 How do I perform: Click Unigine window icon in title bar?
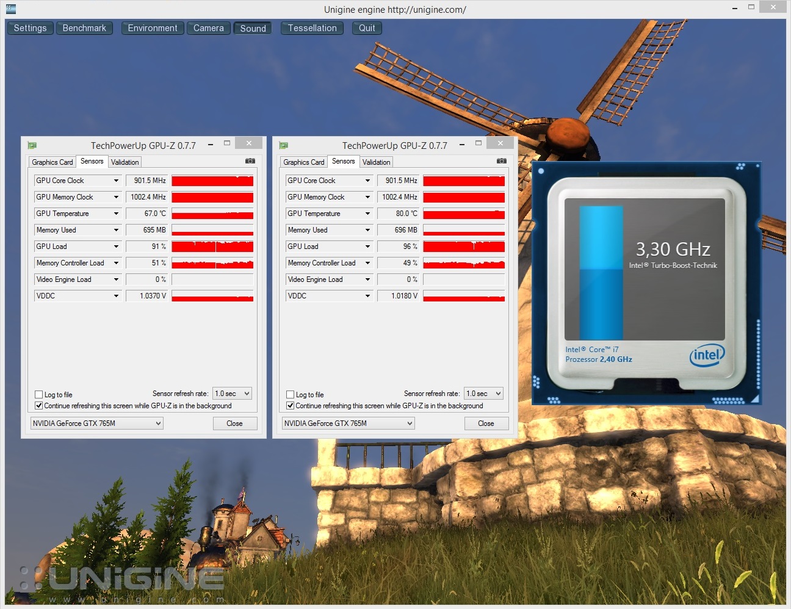[10, 9]
